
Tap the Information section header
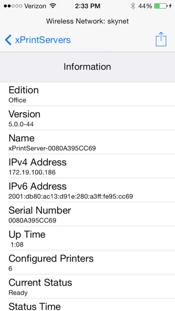click(87, 67)
